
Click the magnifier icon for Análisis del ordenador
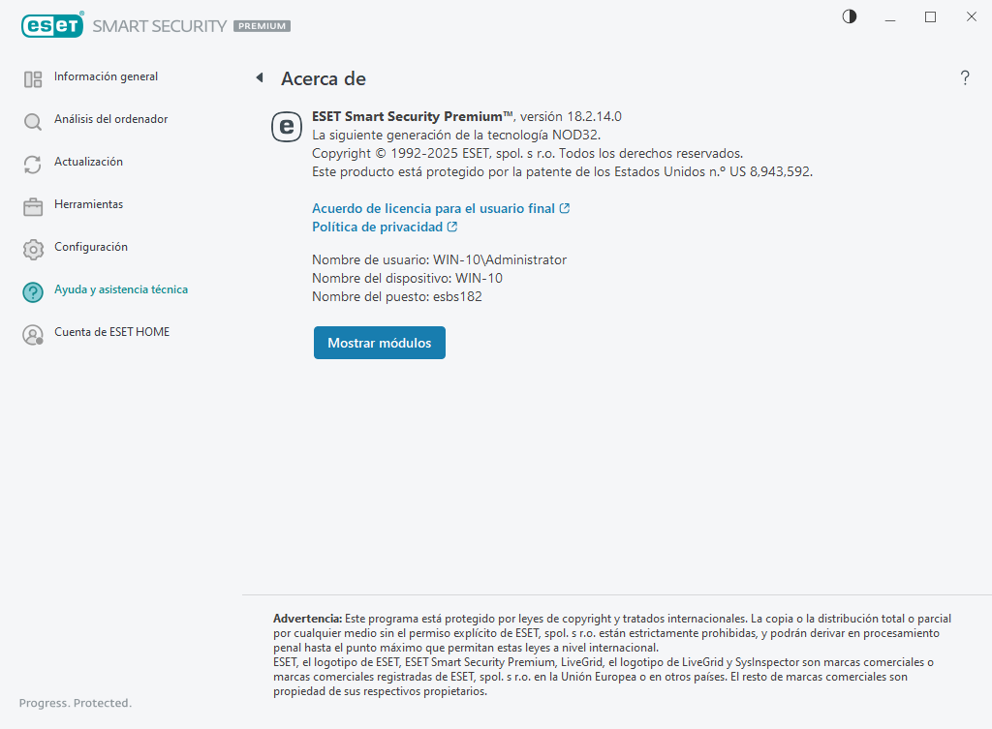[33, 122]
